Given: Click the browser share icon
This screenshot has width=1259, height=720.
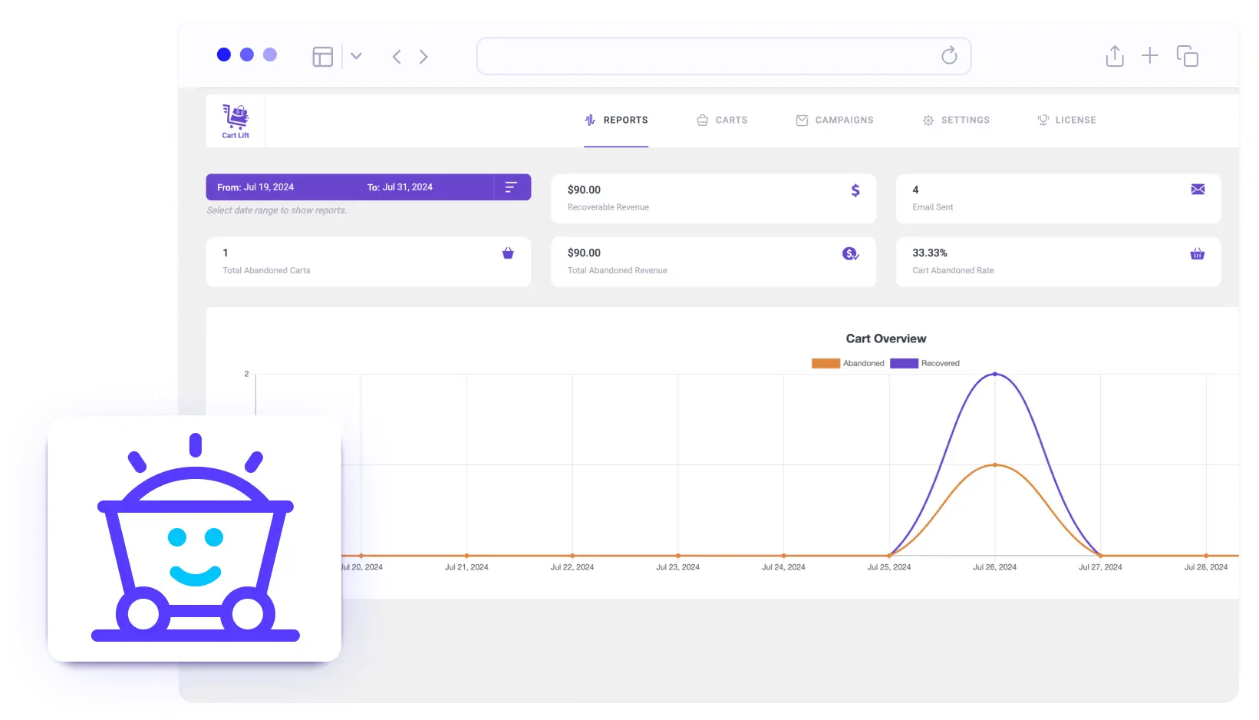Looking at the screenshot, I should 1115,56.
